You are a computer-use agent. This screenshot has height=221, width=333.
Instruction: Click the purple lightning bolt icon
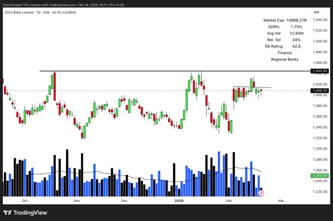[261, 193]
